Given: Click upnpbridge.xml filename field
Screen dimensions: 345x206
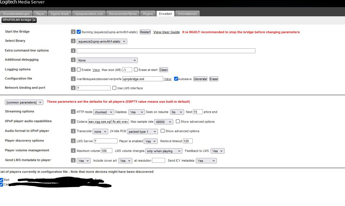Looking at the screenshot, I should (143, 79).
